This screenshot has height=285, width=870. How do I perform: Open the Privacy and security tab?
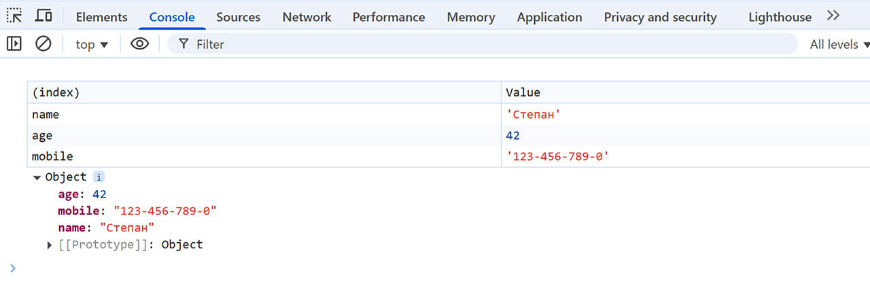click(660, 17)
